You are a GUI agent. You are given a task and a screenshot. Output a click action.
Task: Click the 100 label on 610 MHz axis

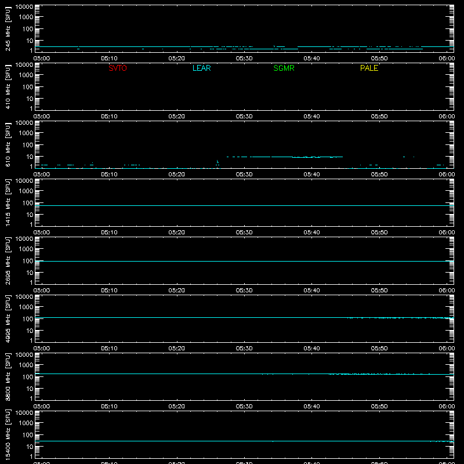(28, 144)
